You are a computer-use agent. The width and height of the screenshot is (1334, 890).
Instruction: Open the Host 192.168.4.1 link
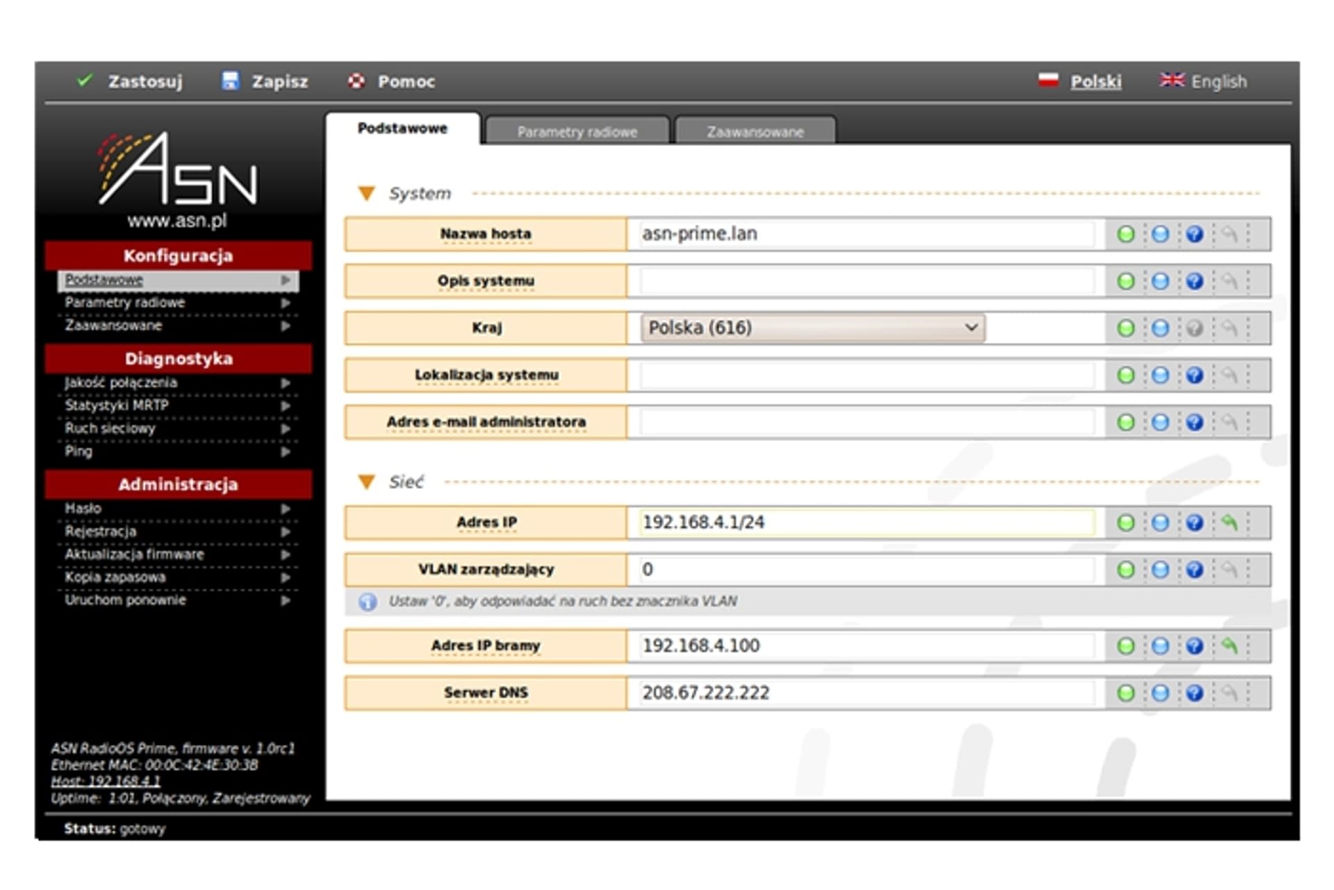point(105,782)
